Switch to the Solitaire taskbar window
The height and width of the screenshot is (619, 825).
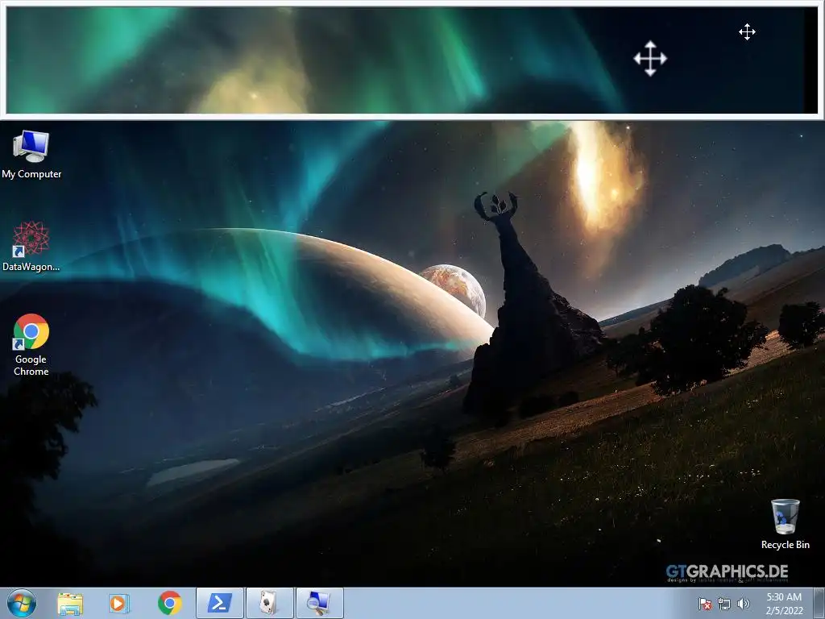(x=269, y=603)
